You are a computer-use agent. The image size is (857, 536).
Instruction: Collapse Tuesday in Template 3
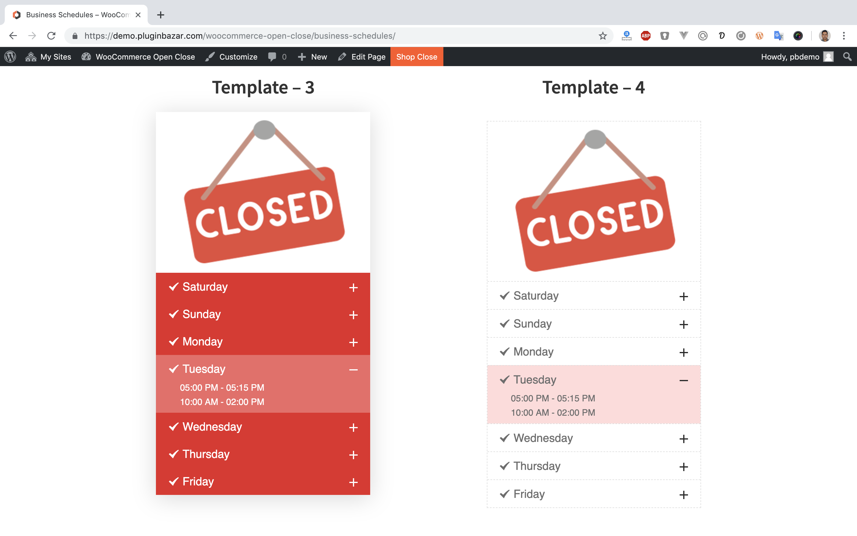[353, 370]
